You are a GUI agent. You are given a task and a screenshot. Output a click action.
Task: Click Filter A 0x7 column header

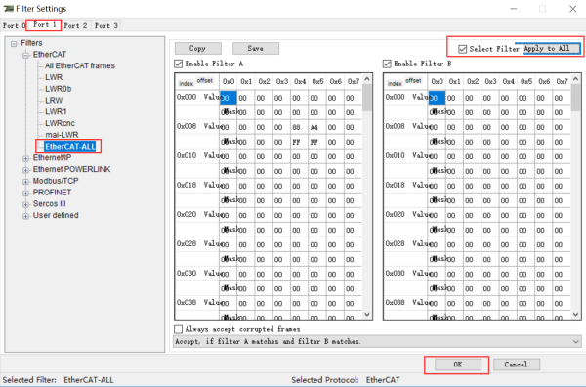pos(354,81)
